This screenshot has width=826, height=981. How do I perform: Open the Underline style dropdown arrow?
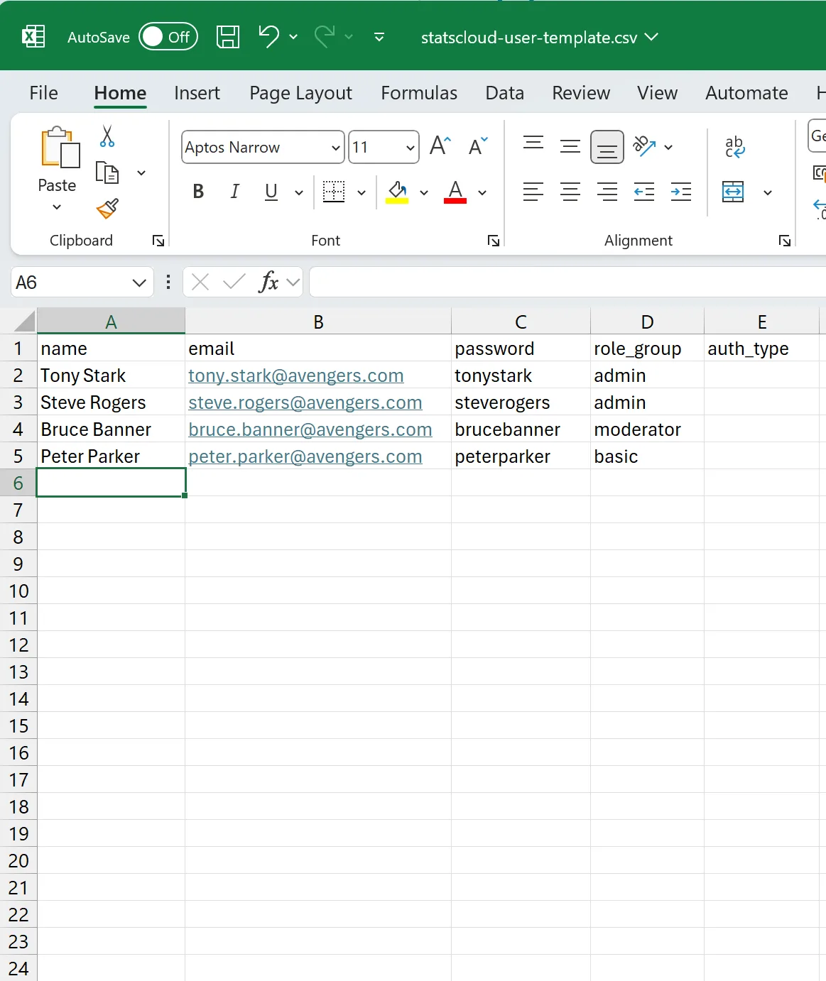299,192
